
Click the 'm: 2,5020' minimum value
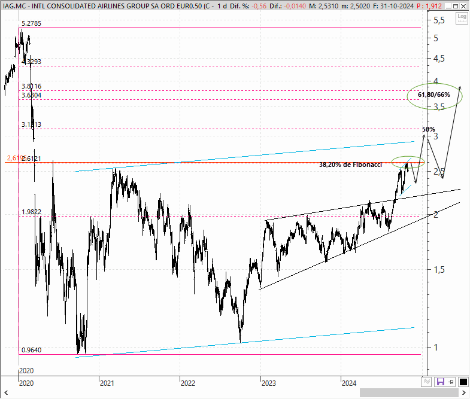tap(356, 7)
